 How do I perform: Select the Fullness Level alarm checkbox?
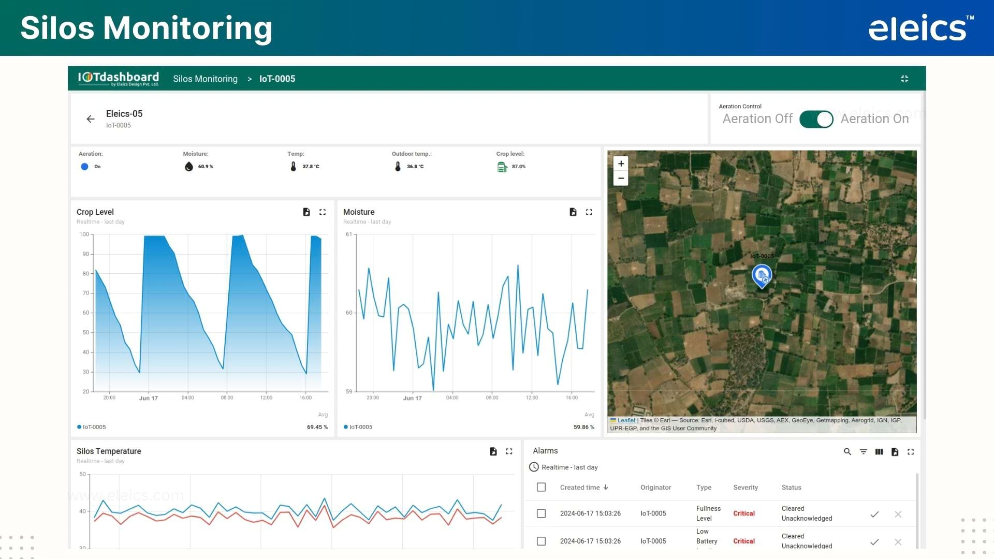pos(541,513)
